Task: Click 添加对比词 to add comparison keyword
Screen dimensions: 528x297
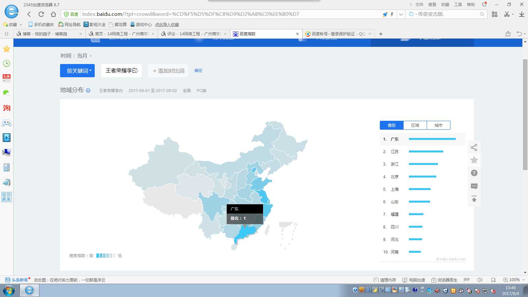Action: 168,71
